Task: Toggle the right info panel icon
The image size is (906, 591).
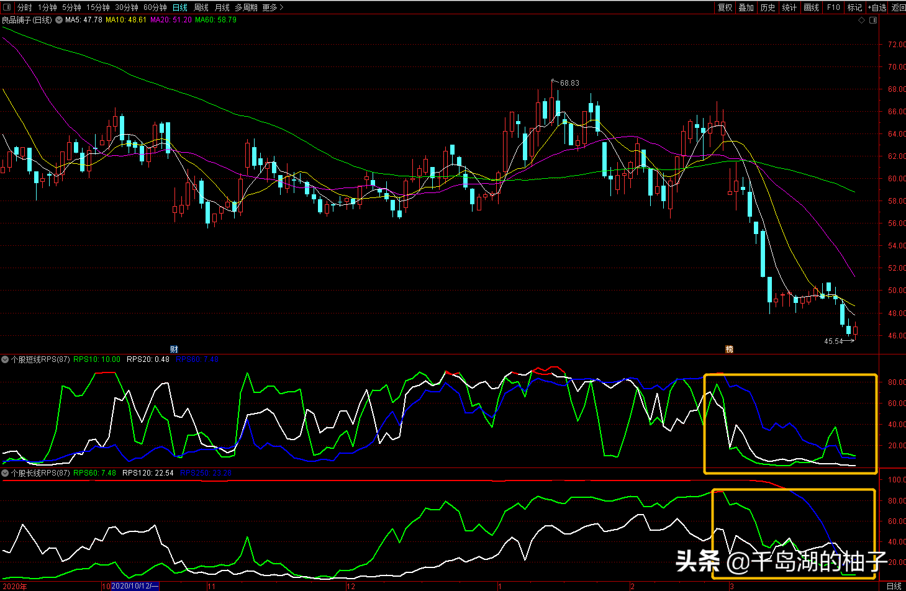Action: 873,20
